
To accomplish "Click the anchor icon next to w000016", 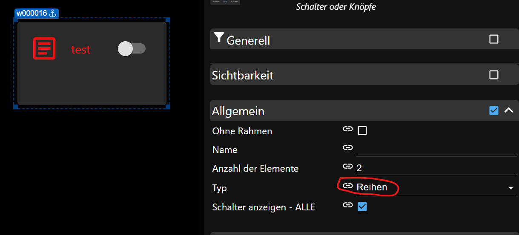I will coord(52,13).
